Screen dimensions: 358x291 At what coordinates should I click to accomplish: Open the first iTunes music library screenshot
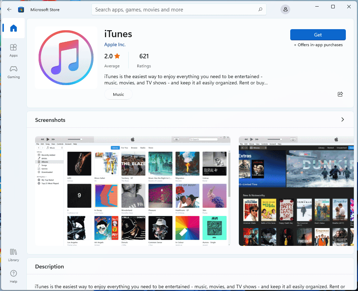(x=133, y=191)
